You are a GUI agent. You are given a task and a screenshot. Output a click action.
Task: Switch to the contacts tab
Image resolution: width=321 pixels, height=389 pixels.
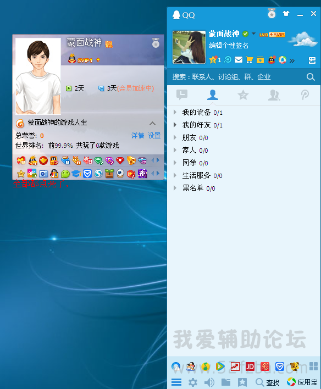coord(213,95)
